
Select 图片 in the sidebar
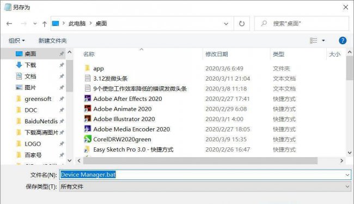point(30,87)
